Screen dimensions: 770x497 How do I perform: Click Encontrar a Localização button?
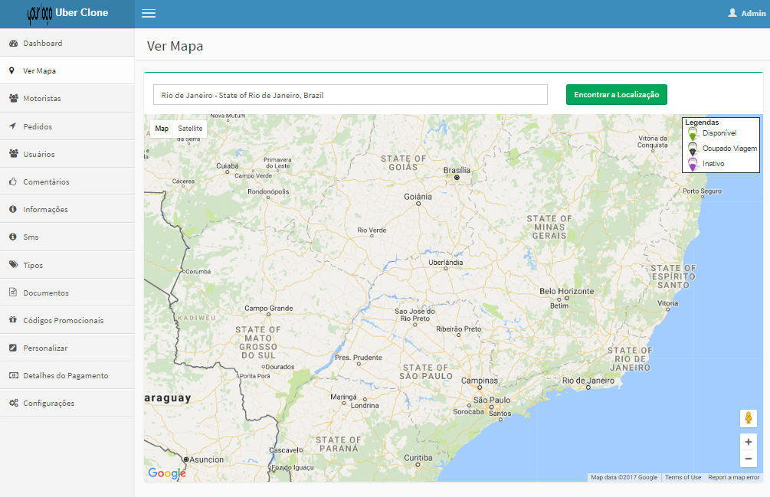(617, 95)
